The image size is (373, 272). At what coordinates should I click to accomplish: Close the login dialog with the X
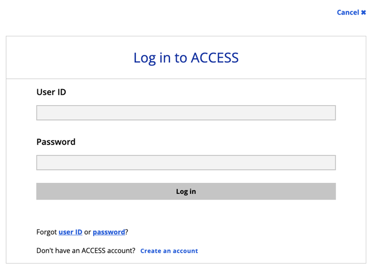point(364,12)
